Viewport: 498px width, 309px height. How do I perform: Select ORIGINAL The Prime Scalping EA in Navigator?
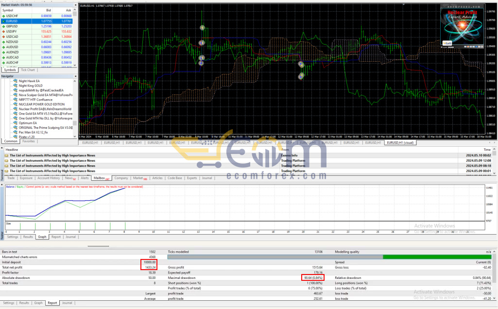pyautogui.click(x=45, y=128)
